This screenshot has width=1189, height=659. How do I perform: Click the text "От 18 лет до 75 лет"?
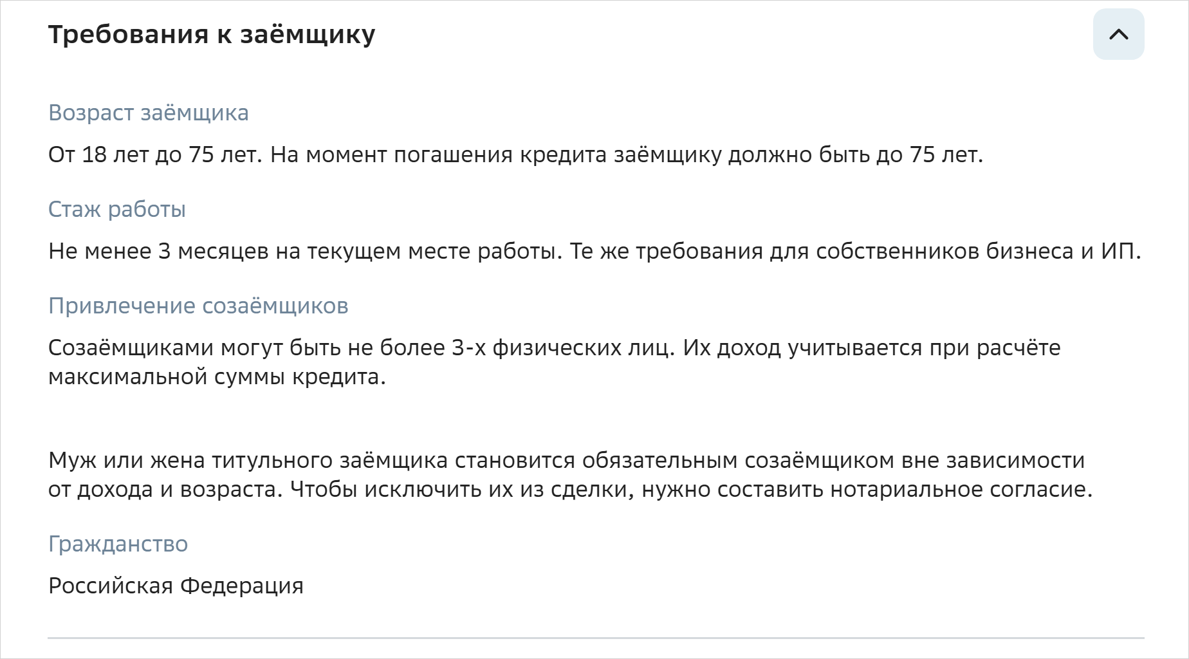pos(154,155)
